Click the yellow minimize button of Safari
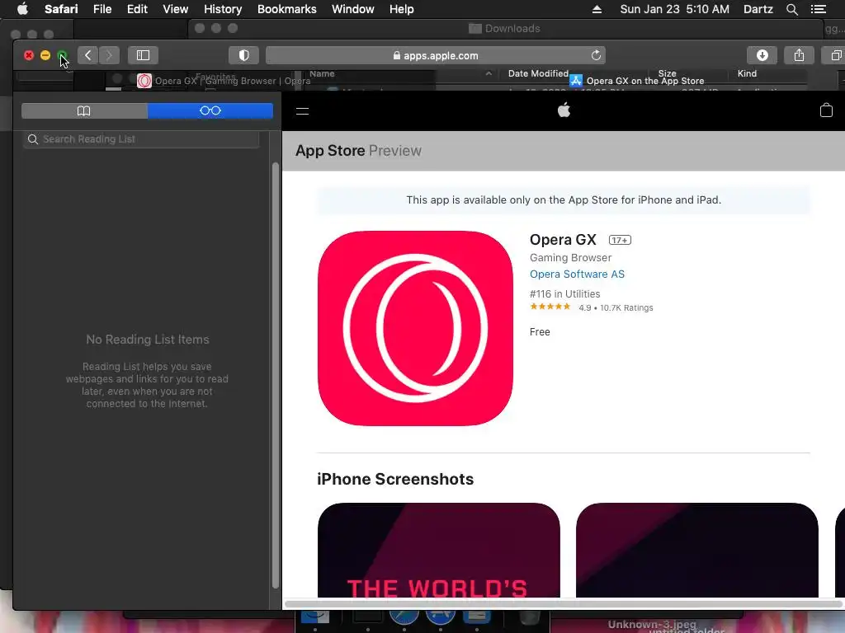The image size is (845, 633). click(45, 55)
